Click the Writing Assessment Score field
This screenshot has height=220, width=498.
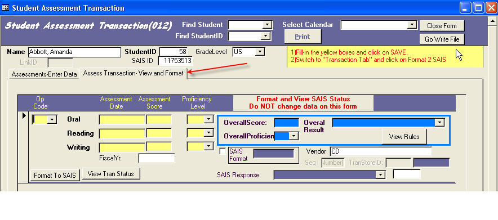[159, 147]
